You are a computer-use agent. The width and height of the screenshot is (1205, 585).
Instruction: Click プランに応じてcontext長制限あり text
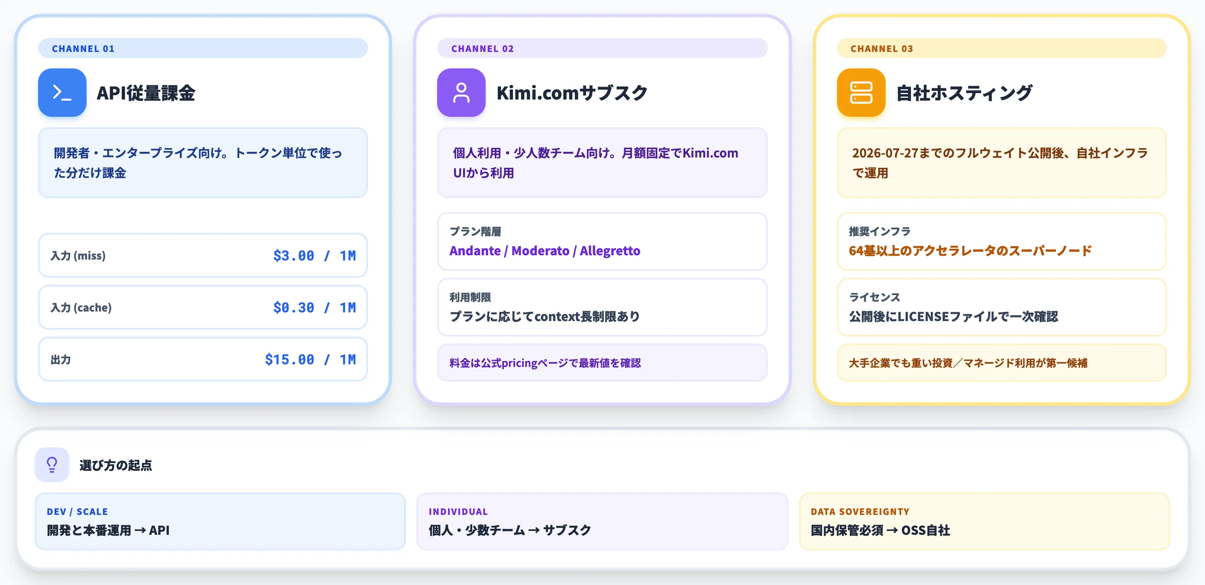(x=545, y=317)
